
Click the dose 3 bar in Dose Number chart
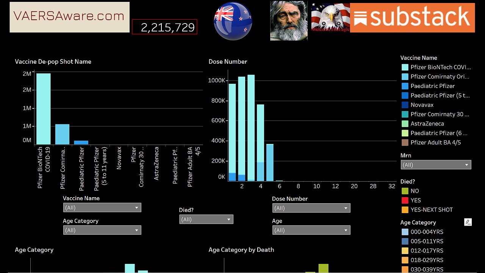[251, 128]
